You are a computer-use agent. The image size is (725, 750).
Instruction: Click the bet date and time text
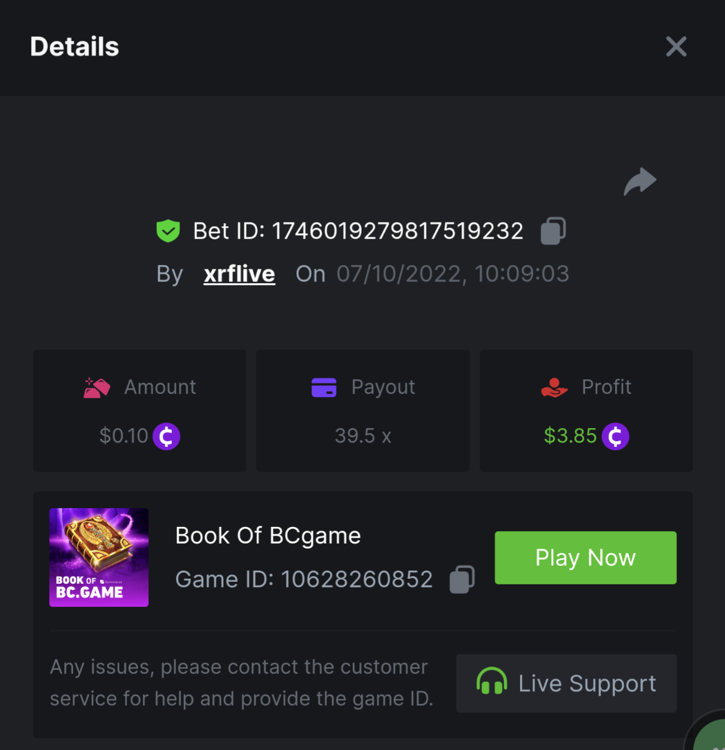coord(452,274)
